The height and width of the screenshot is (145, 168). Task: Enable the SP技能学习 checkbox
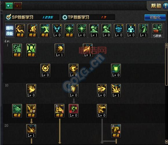coord(8,17)
